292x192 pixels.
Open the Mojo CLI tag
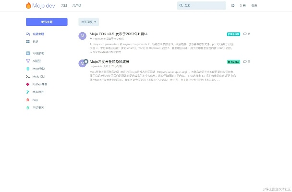point(38,76)
